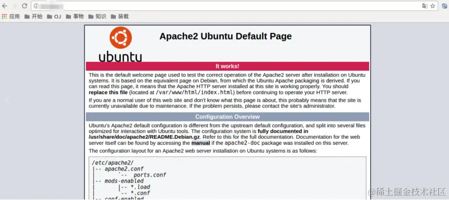Viewport: 449px width, 200px height.
Task: Click the mods-enabled tree entry
Action: click(124, 181)
